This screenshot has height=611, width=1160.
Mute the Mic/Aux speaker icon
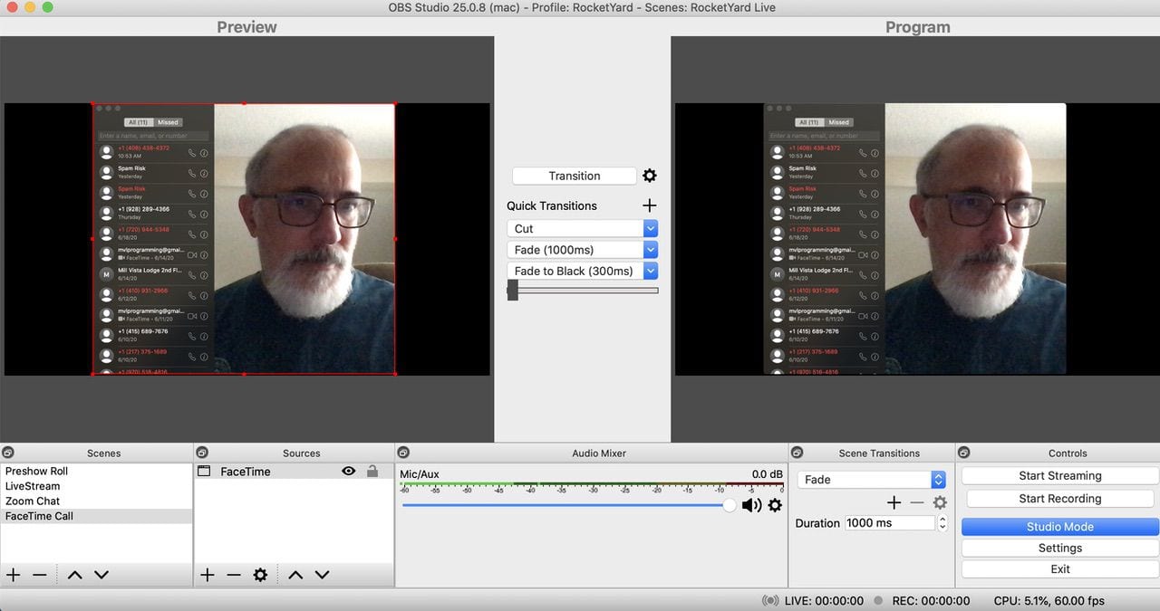tap(751, 505)
